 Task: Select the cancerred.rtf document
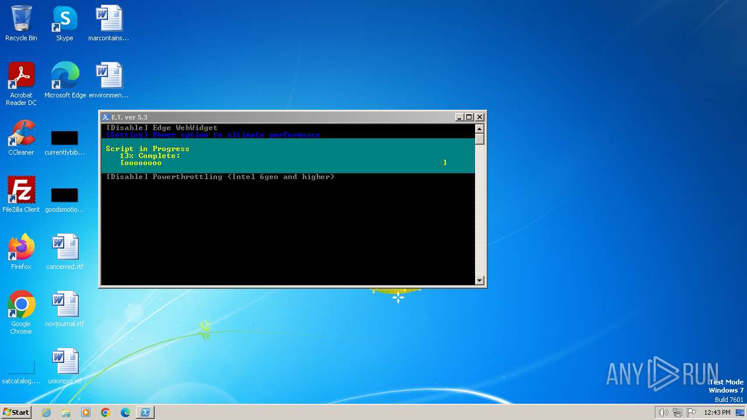[x=65, y=251]
